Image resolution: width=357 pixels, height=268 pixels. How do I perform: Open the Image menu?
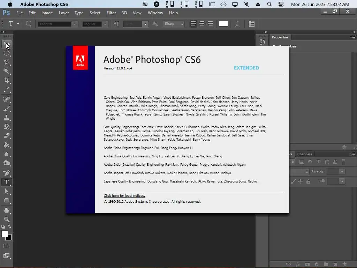click(47, 13)
